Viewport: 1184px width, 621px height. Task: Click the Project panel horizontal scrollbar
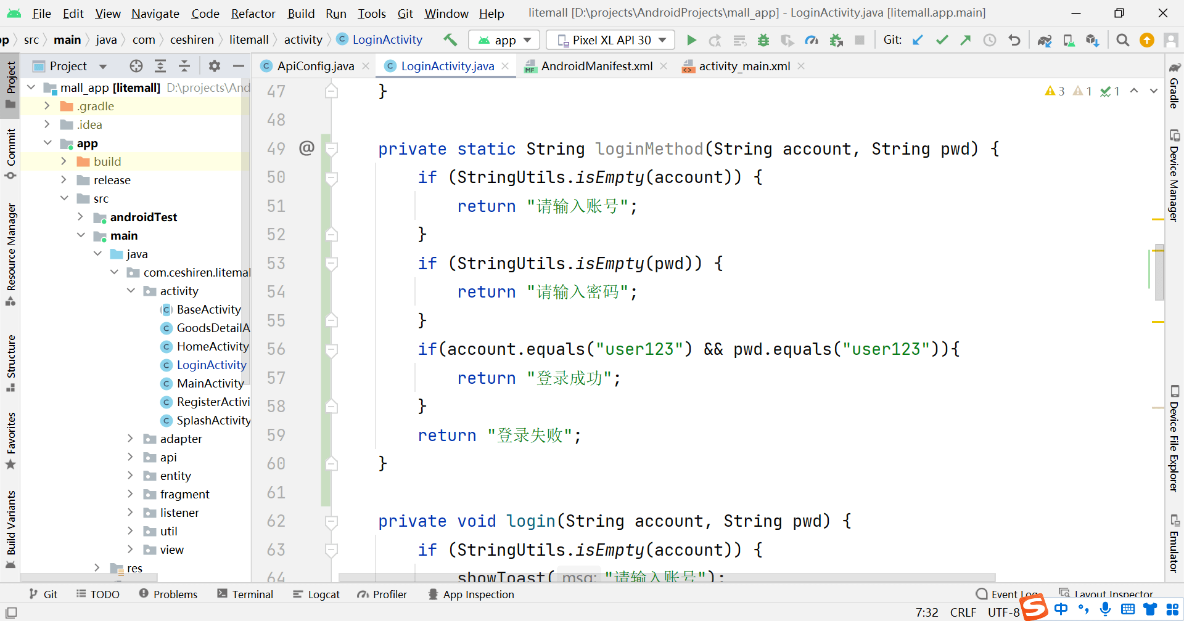(89, 577)
